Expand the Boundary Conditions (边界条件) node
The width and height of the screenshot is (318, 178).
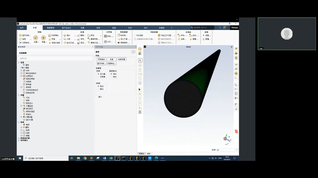(21, 76)
